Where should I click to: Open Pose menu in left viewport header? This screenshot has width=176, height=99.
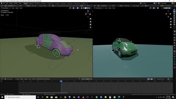coord(21,8)
